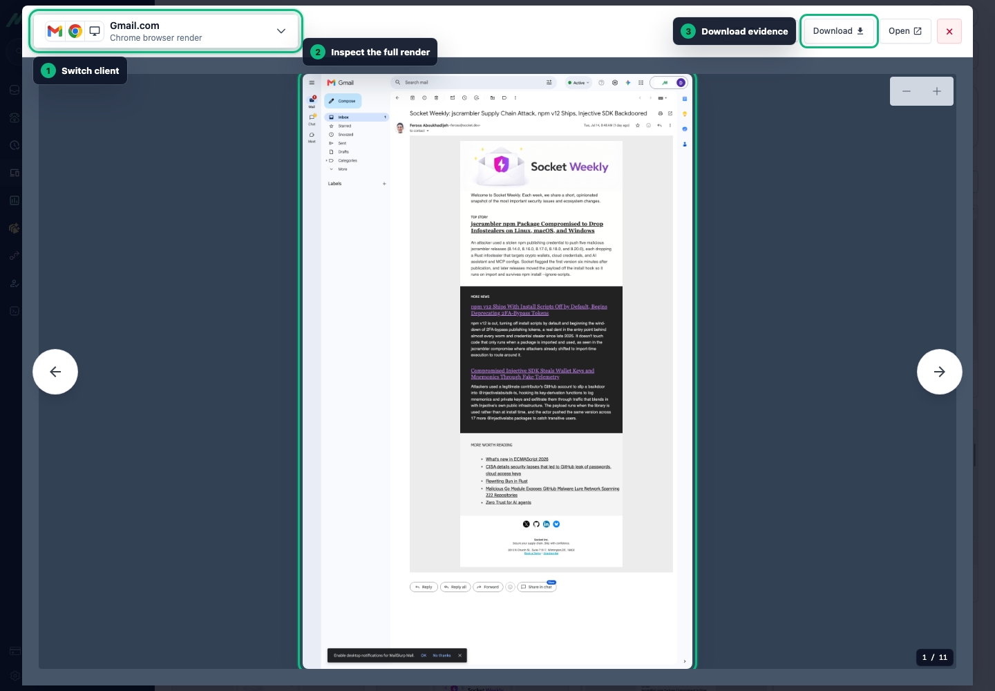Expand the 'to contact' recipient details arrow
This screenshot has height=691, width=995.
tap(428, 131)
